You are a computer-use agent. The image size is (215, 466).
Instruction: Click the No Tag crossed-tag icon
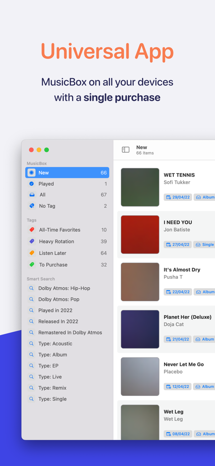[x=32, y=206]
